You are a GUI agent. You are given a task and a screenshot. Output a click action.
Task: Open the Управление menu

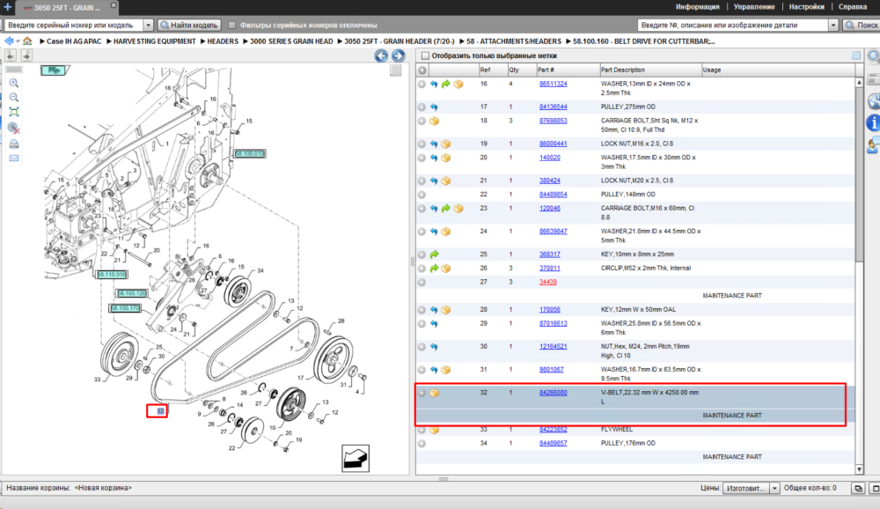(x=754, y=7)
